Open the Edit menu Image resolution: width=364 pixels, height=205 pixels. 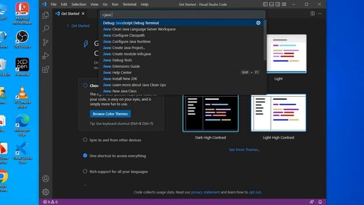point(64,4)
